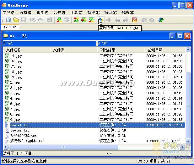The image size is (194, 165).
Task: Click Copy left and advance icon
Action: pyautogui.click(x=125, y=20)
